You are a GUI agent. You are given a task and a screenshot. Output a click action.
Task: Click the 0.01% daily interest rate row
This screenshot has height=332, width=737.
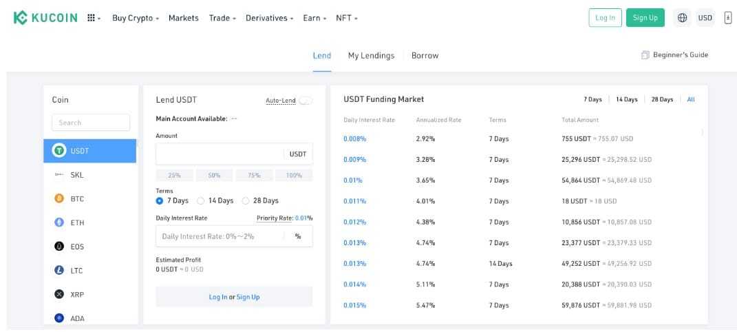pos(353,180)
